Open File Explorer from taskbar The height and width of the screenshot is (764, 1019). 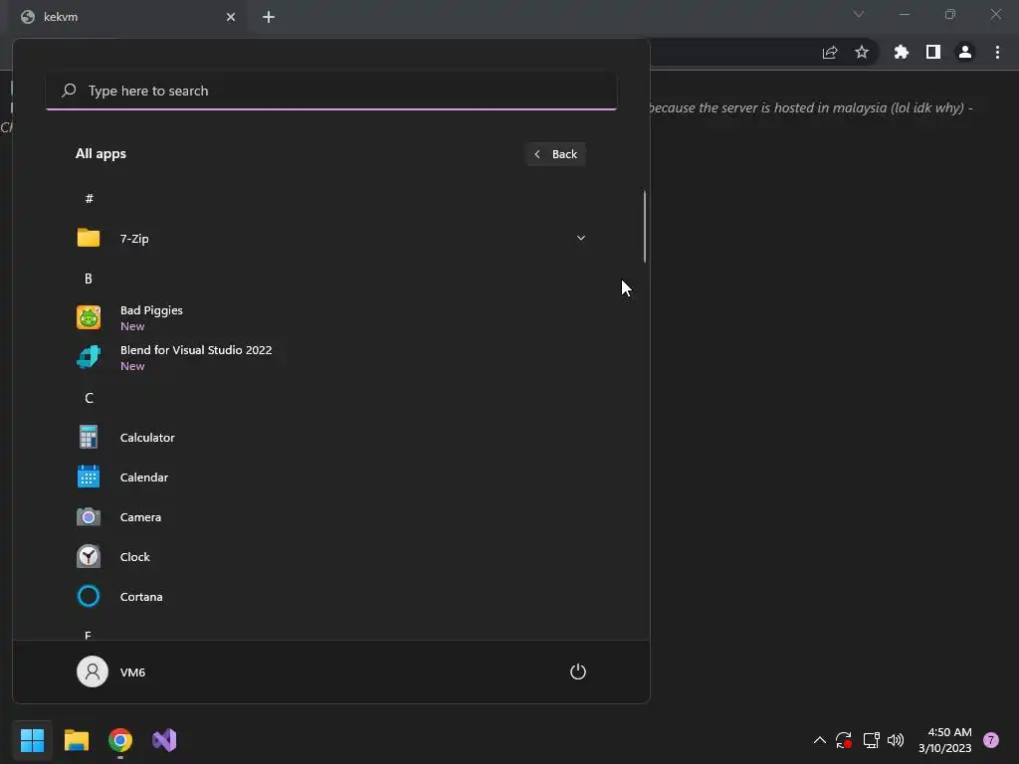pyautogui.click(x=76, y=740)
